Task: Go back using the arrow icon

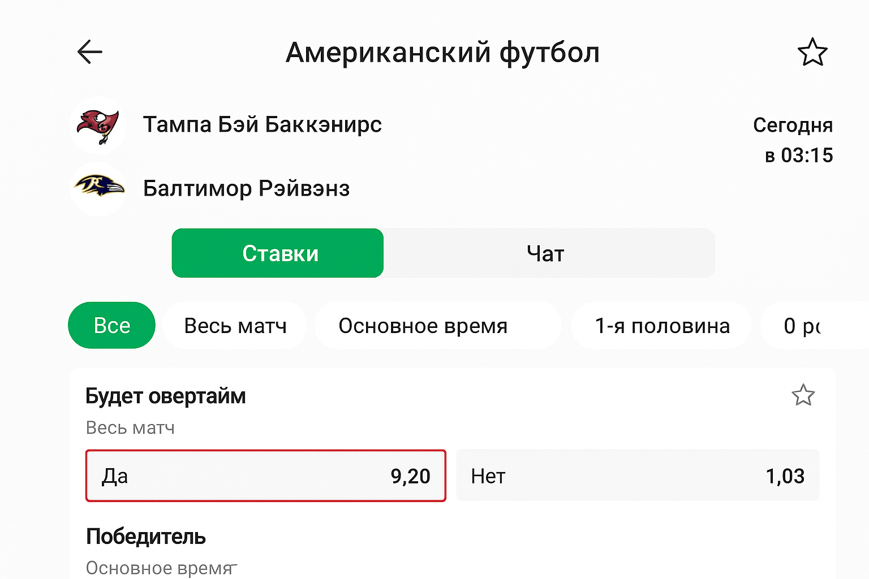Action: [89, 53]
